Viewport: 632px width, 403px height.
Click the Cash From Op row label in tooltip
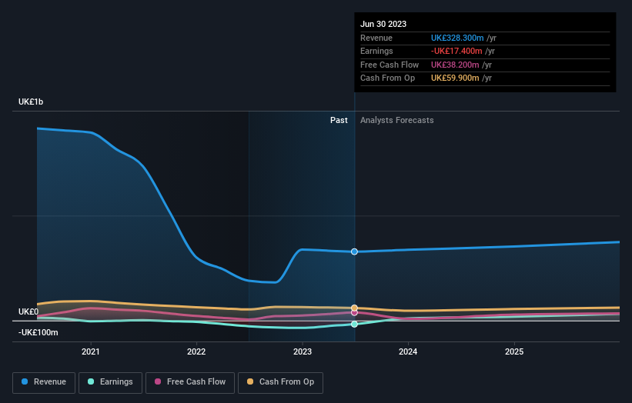pos(387,78)
